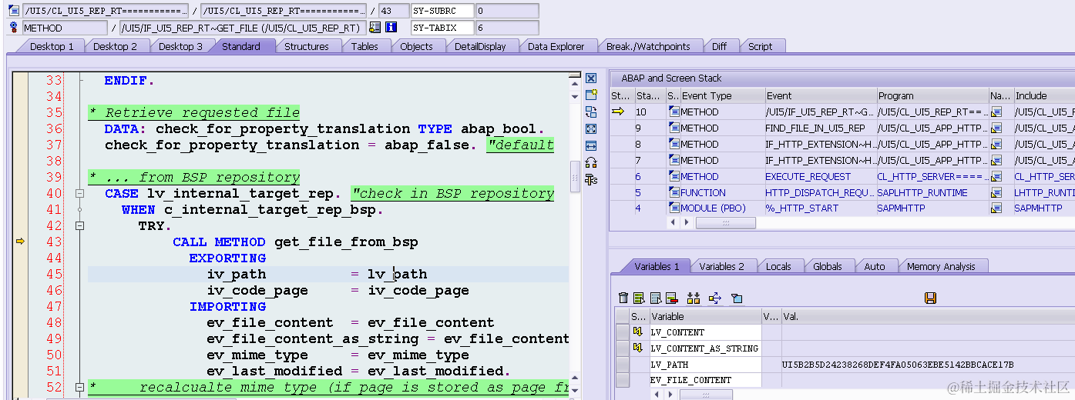Viewport: 1075px width, 400px height.
Task: Click the blue info icon beside GET_FILE field
Action: (x=391, y=28)
